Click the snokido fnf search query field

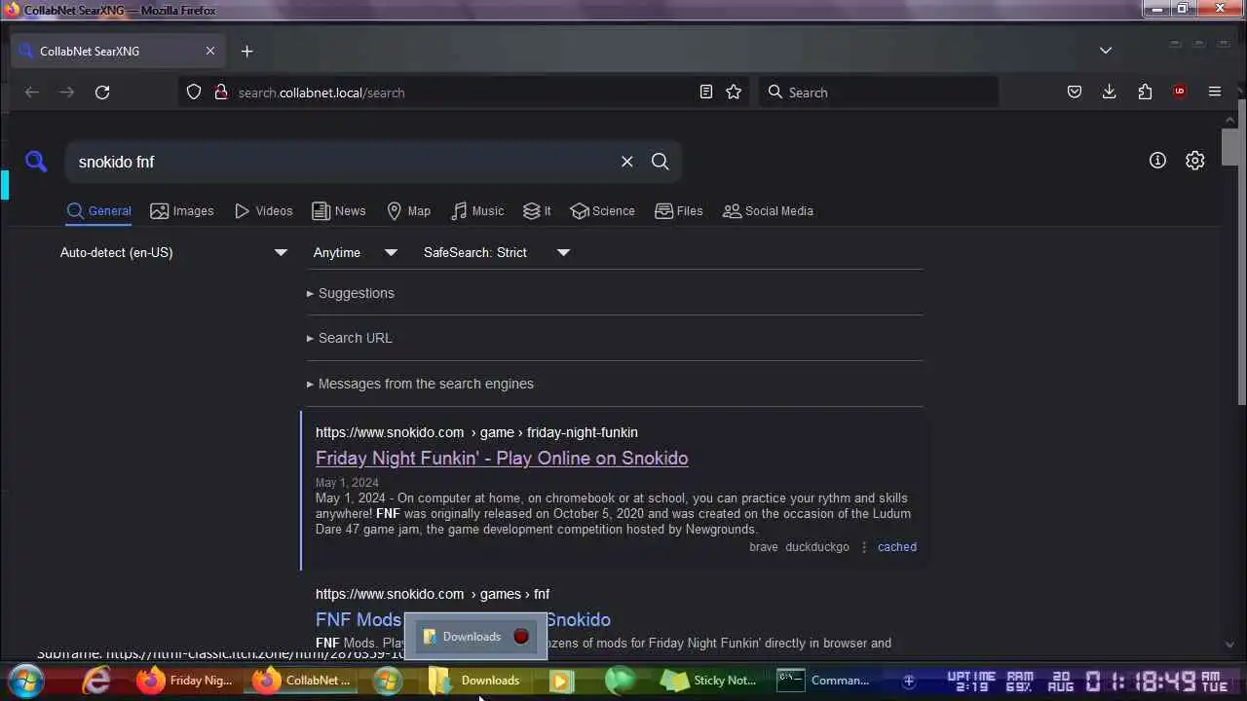pos(341,162)
